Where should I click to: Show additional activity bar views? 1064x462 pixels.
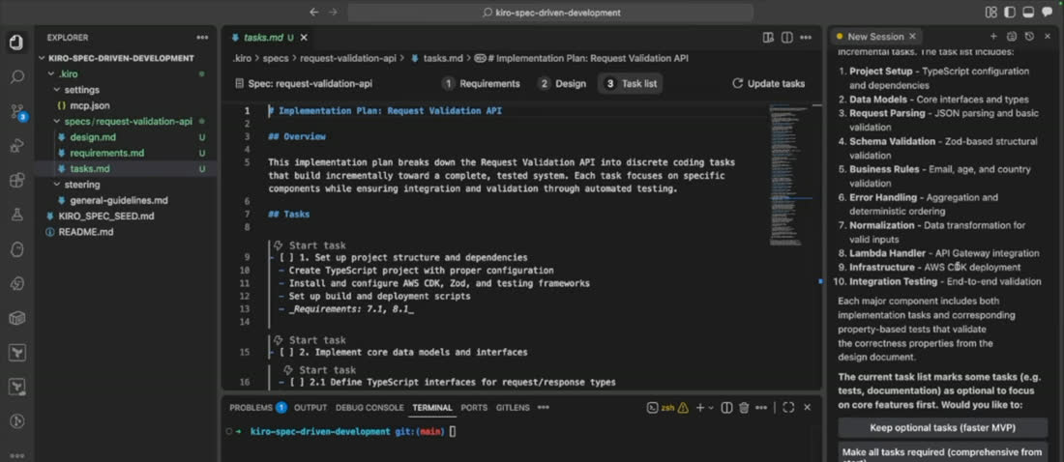point(17,455)
